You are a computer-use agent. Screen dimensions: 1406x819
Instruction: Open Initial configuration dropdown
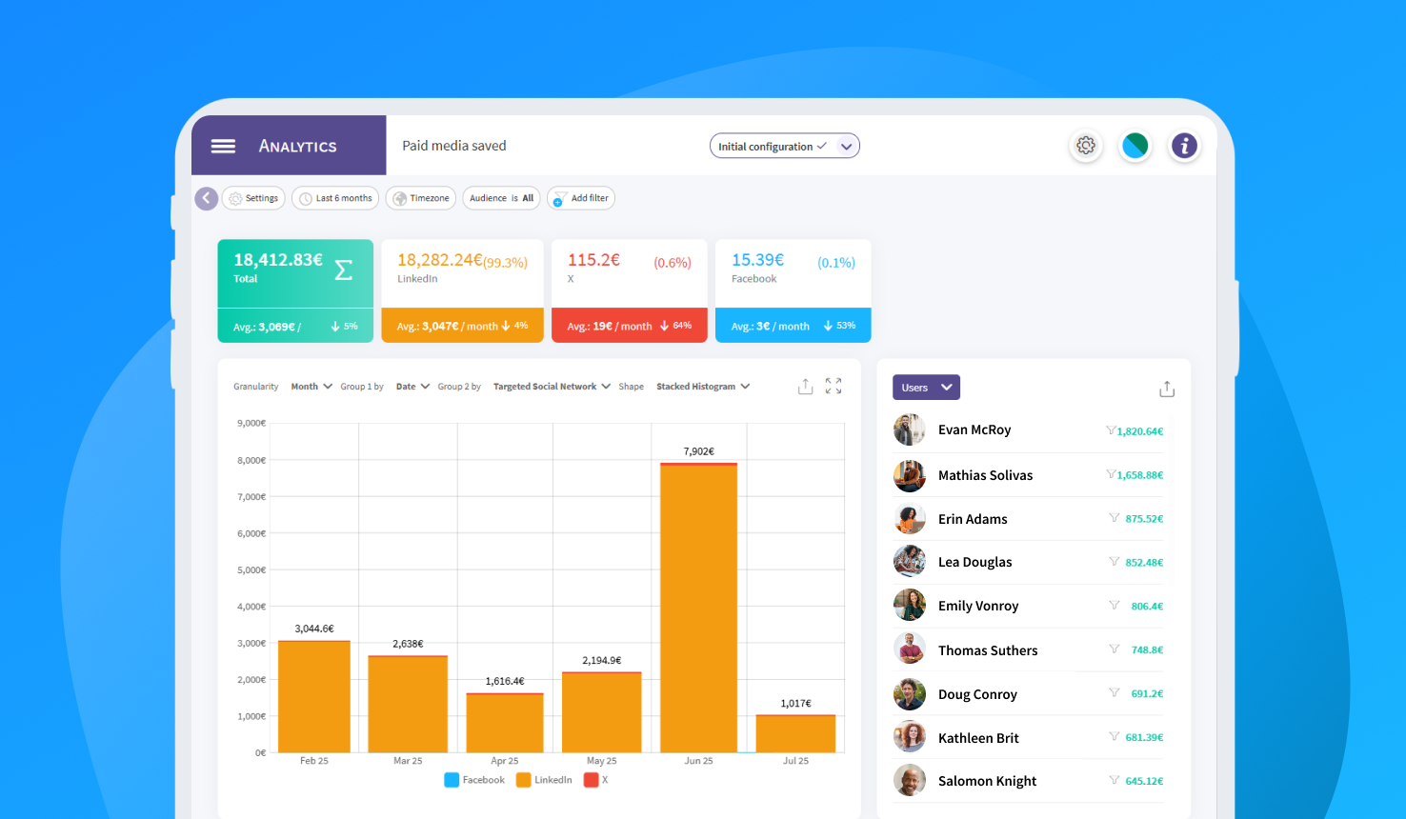click(x=785, y=147)
